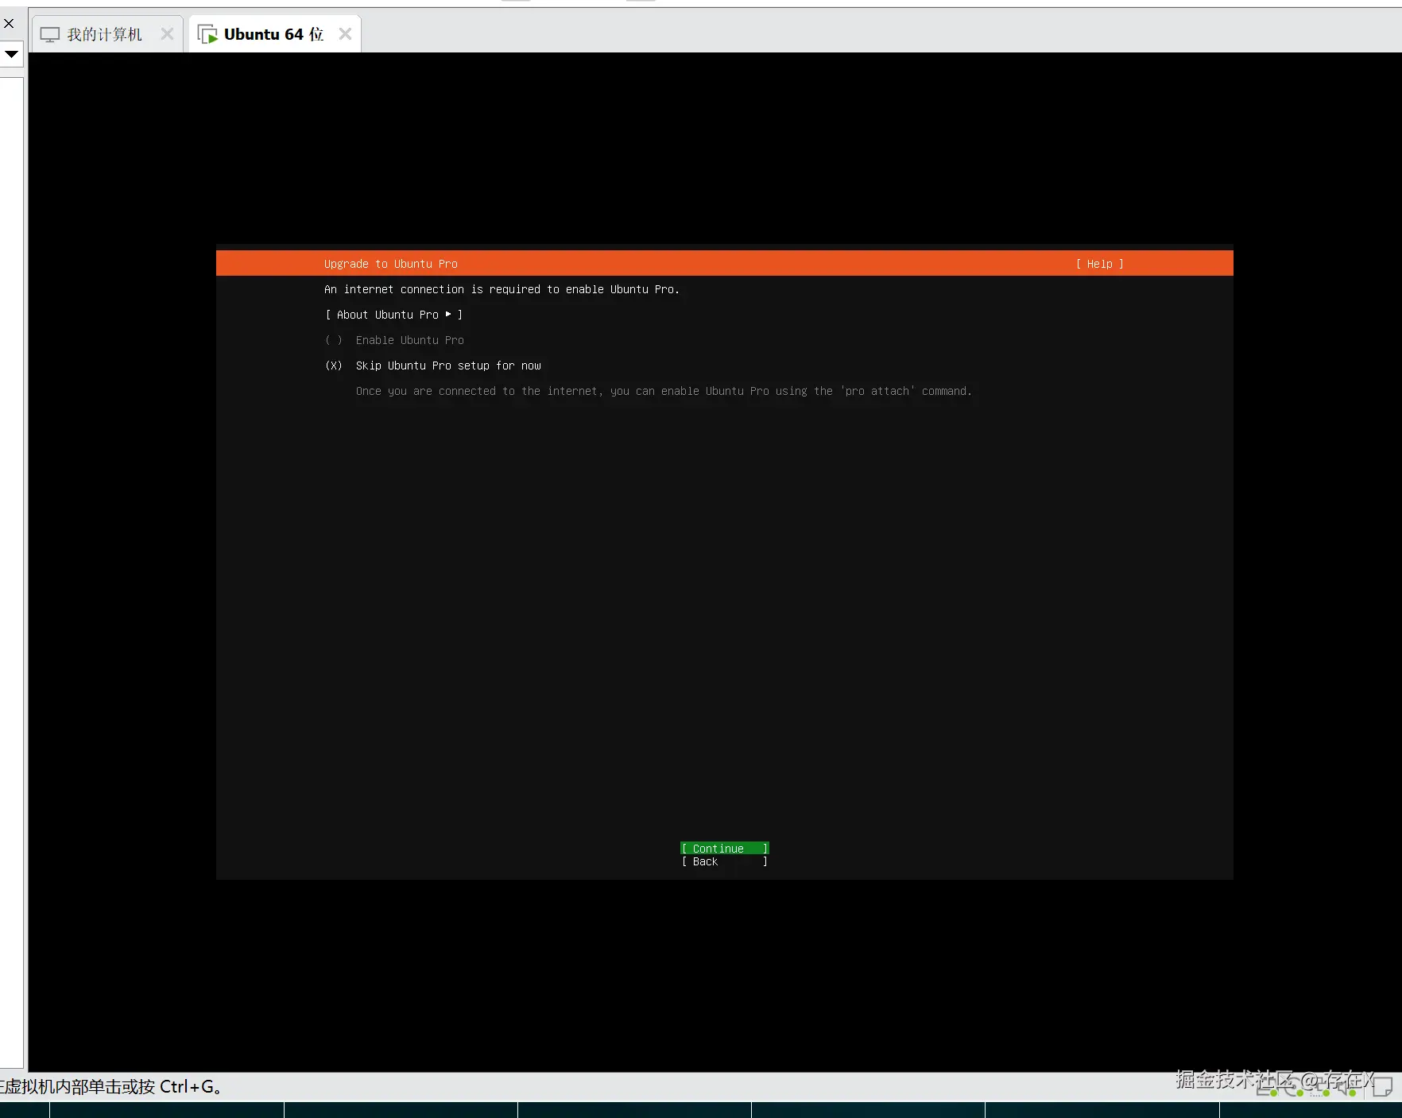The height and width of the screenshot is (1118, 1402).
Task: Open Help from the installer header
Action: point(1099,263)
